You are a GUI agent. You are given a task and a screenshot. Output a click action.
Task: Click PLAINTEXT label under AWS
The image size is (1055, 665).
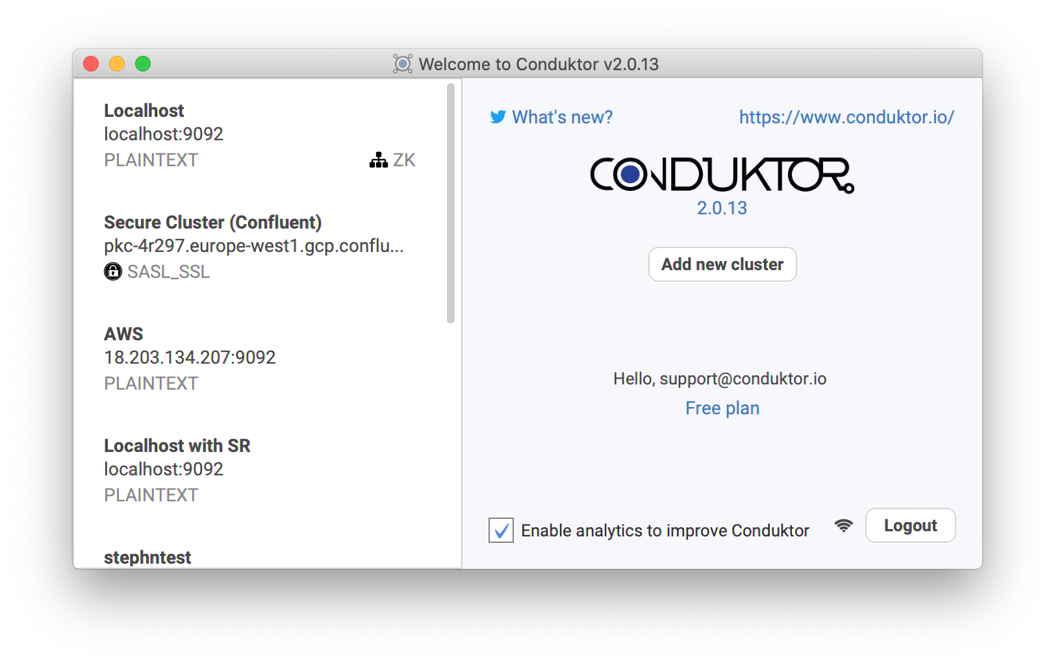(x=151, y=383)
